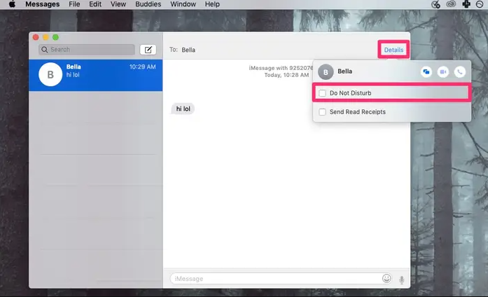Open the Buddies menu

pyautogui.click(x=148, y=4)
